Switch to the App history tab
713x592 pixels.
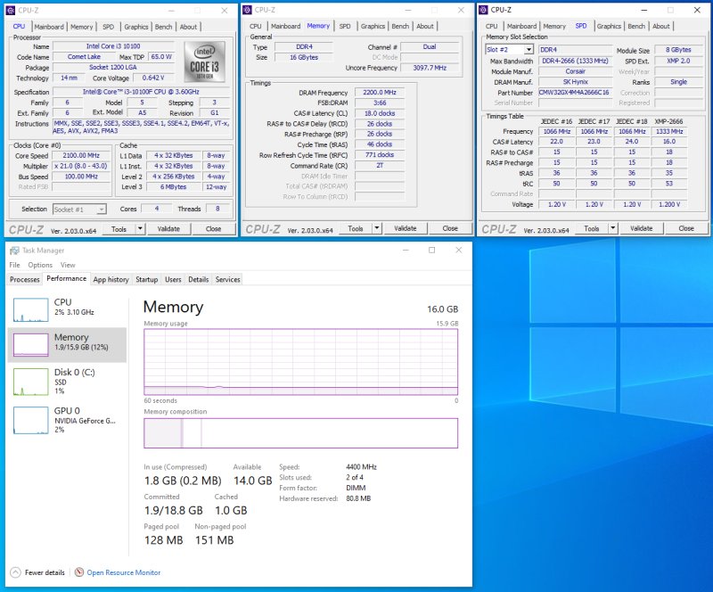111,279
